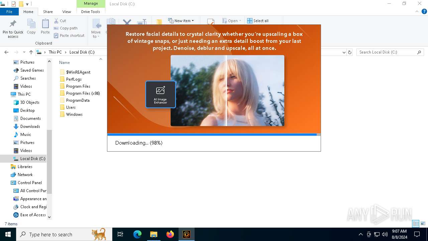Viewport: 428px width, 241px height.
Task: Click the Copy ribbon icon
Action: tap(31, 27)
